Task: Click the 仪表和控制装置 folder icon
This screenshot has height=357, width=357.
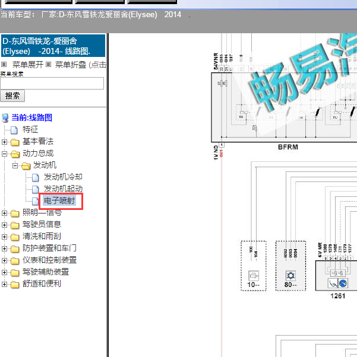Action: tap(15, 261)
